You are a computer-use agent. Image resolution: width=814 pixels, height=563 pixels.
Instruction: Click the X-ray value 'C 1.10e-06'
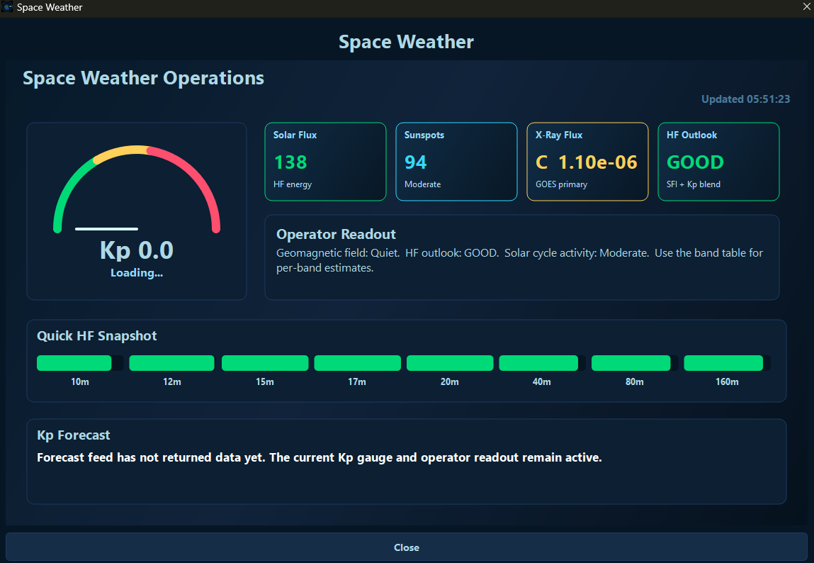pyautogui.click(x=586, y=162)
